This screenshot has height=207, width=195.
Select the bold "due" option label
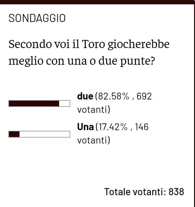85,96
